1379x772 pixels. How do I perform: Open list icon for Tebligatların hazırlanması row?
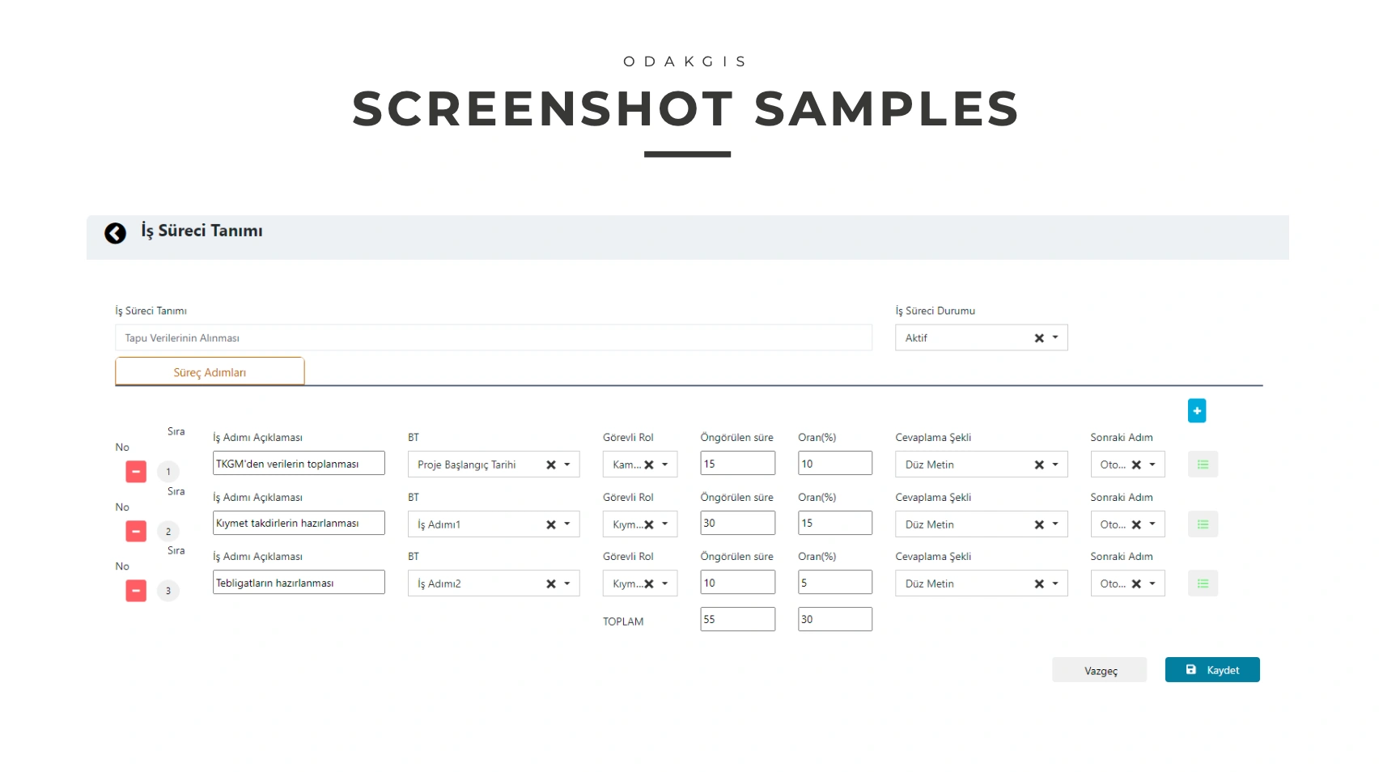[x=1203, y=583]
